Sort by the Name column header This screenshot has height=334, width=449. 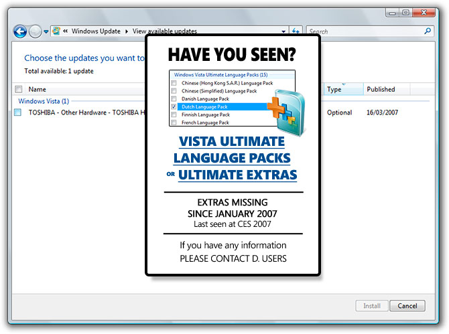click(x=38, y=89)
